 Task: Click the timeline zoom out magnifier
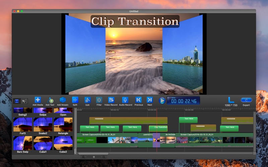(83, 157)
